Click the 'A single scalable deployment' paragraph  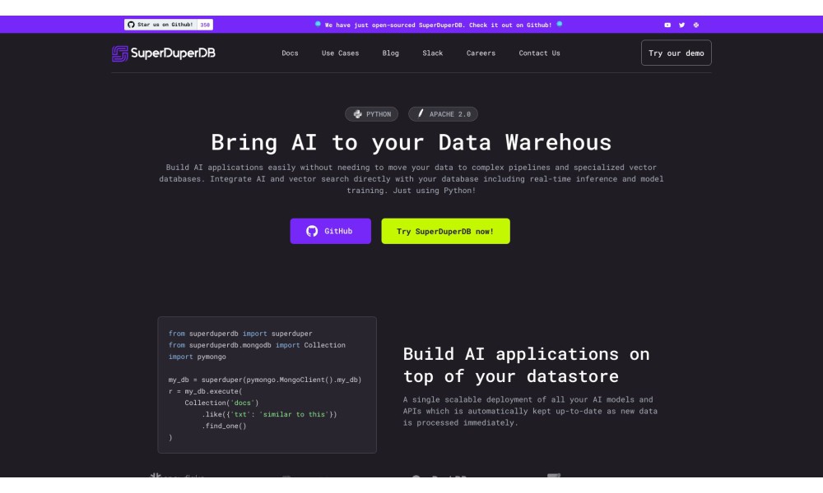tap(530, 411)
